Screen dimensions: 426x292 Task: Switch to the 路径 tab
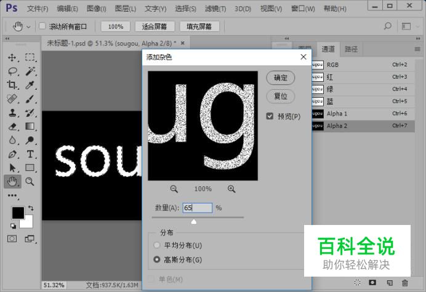(x=351, y=49)
